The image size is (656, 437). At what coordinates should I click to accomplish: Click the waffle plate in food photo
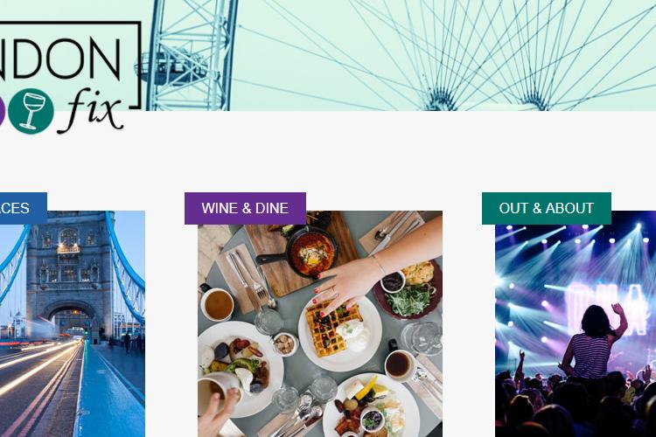pyautogui.click(x=339, y=333)
